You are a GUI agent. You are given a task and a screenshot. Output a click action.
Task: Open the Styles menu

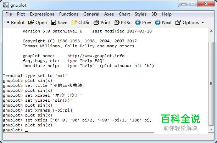coord(140,14)
